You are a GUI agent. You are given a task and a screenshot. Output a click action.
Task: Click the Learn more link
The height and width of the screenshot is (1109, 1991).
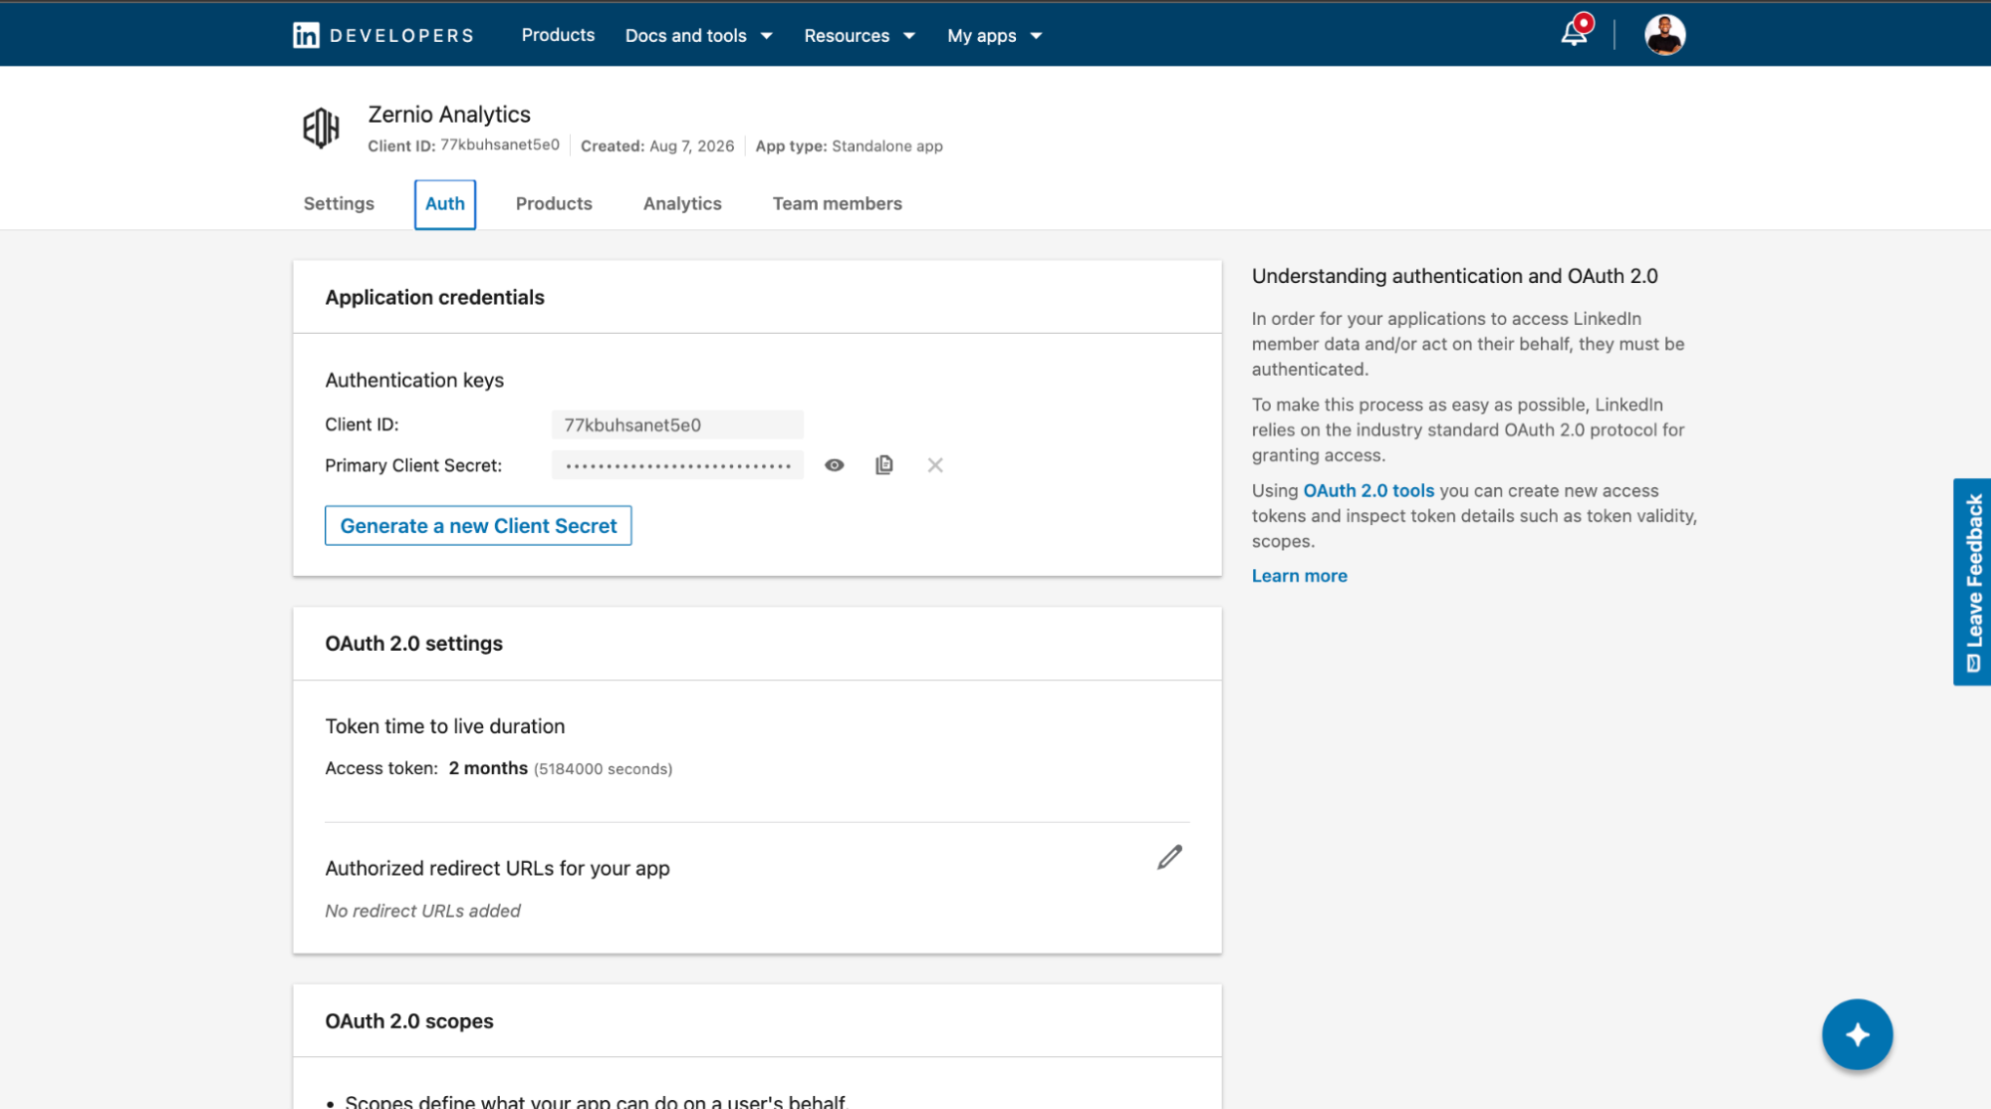click(x=1300, y=576)
